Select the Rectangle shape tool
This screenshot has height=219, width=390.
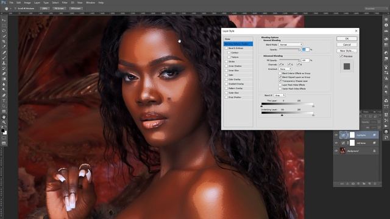click(x=4, y=111)
